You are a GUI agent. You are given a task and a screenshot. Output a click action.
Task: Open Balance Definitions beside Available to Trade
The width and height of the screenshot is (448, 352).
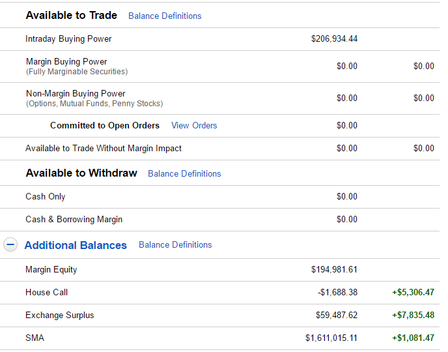165,16
